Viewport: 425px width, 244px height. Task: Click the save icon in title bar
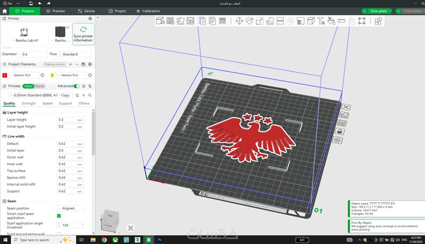[31, 4]
